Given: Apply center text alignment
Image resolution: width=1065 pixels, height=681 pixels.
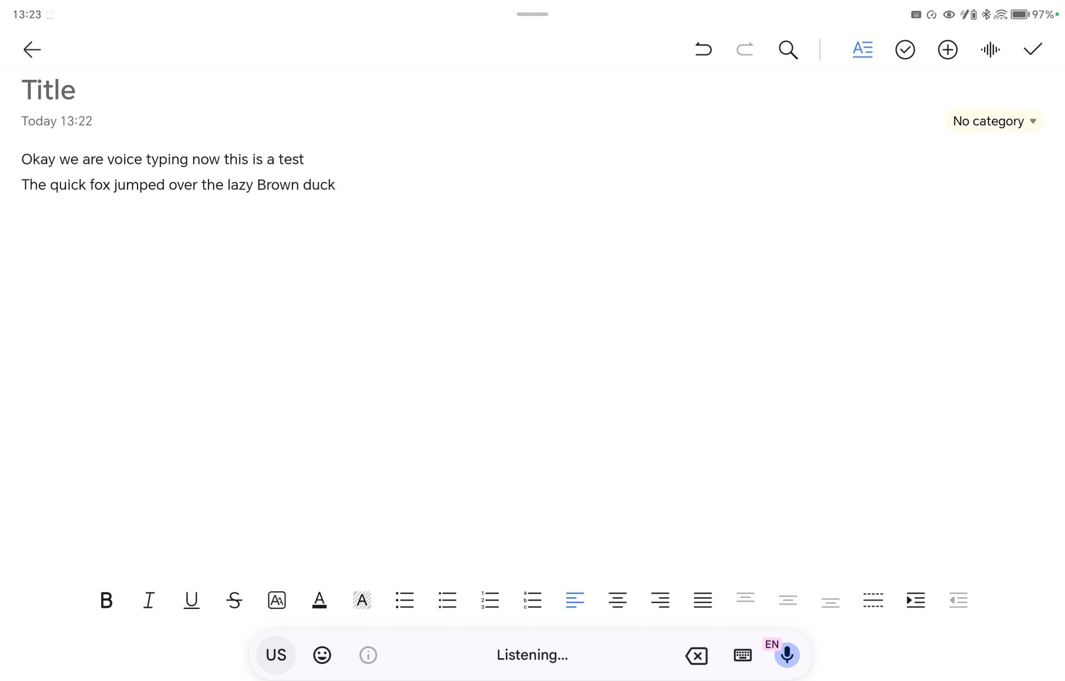Looking at the screenshot, I should pos(617,600).
